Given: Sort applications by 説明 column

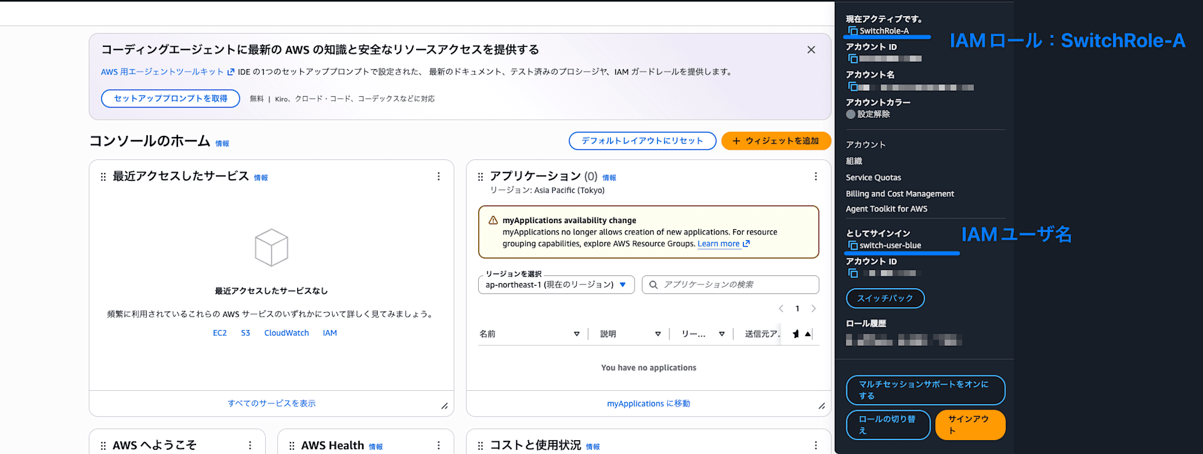Looking at the screenshot, I should 658,334.
